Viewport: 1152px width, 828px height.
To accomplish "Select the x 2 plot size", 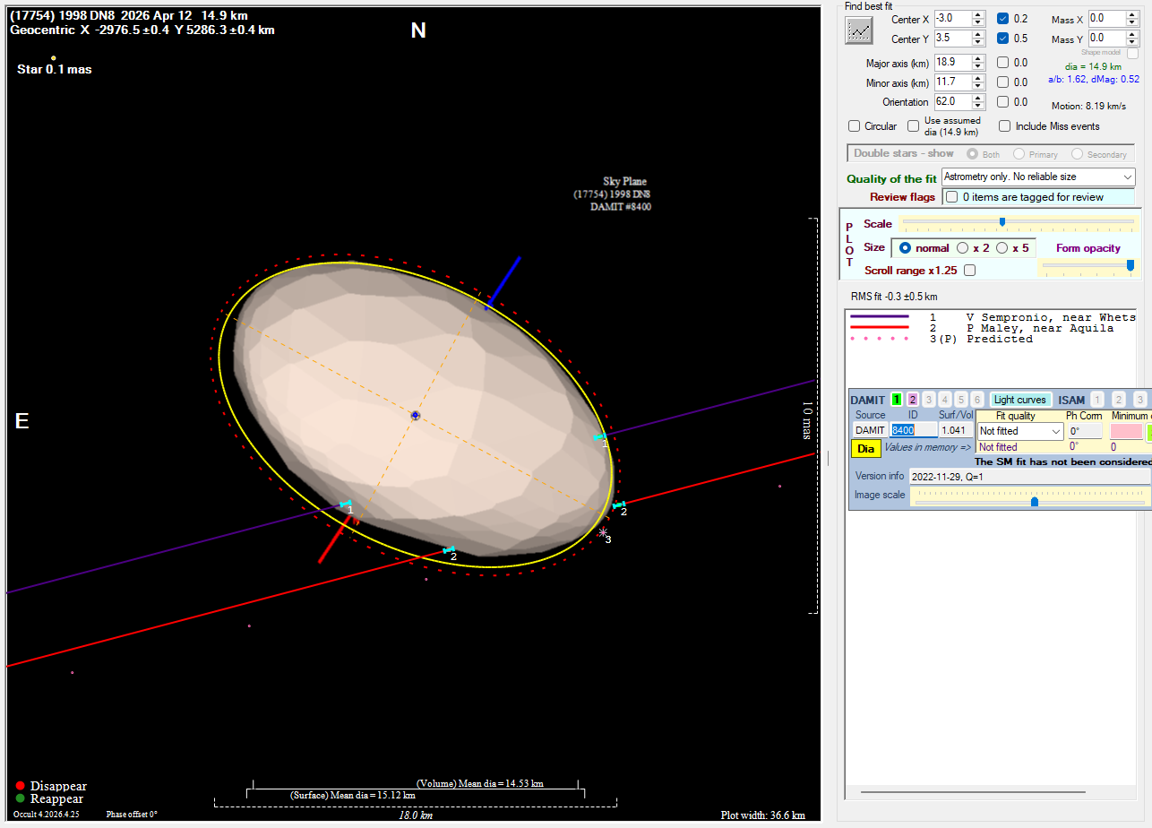I will pos(963,248).
